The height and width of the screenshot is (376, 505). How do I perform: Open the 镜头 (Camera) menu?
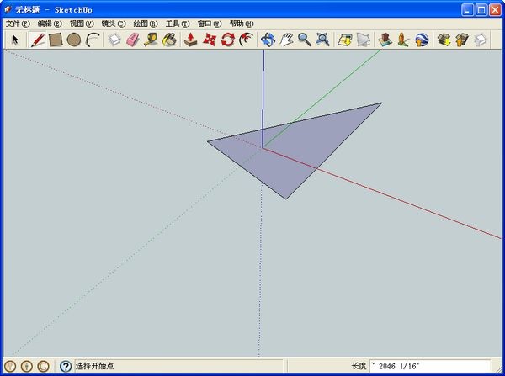tap(113, 24)
